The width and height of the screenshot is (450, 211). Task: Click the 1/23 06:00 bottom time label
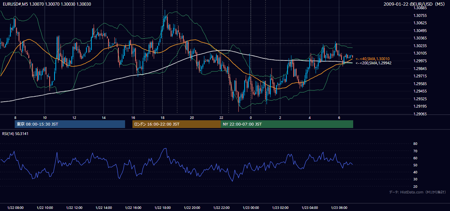click(339, 208)
